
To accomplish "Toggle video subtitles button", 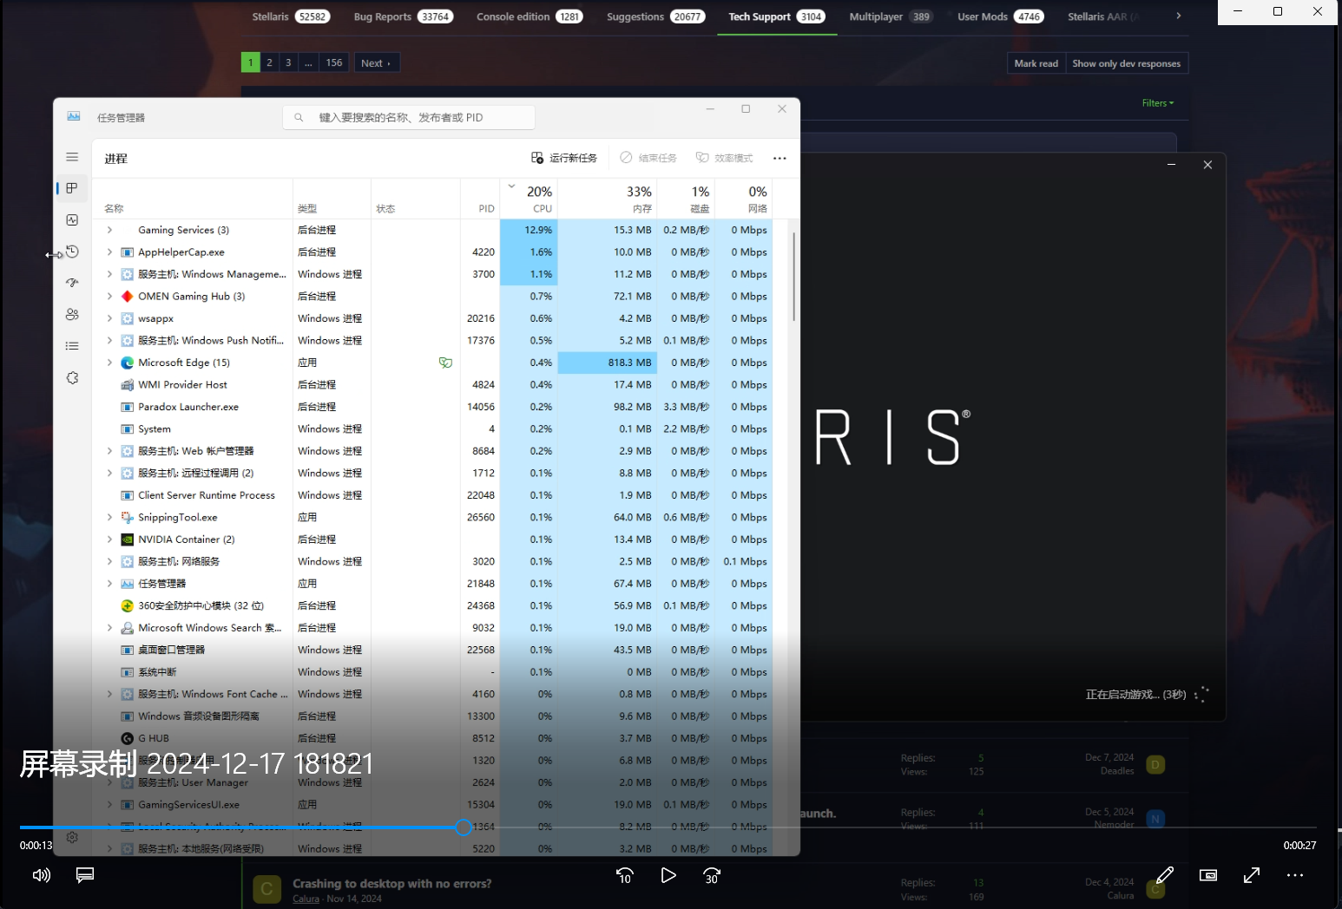I will click(84, 875).
